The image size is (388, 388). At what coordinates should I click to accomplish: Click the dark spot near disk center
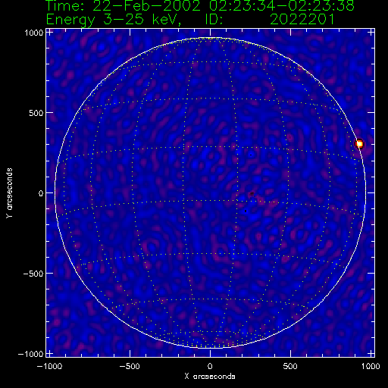click(252, 194)
